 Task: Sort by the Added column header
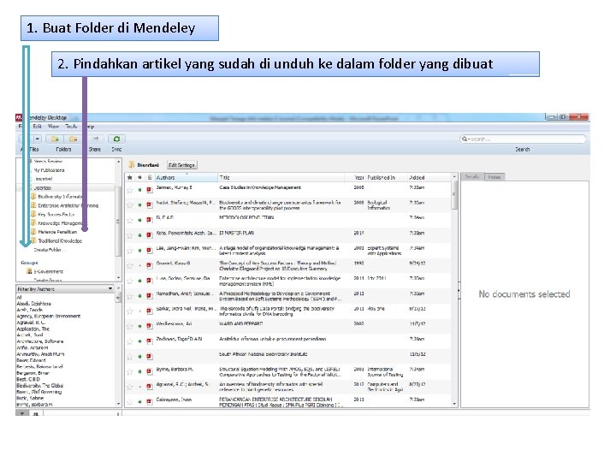click(429, 178)
